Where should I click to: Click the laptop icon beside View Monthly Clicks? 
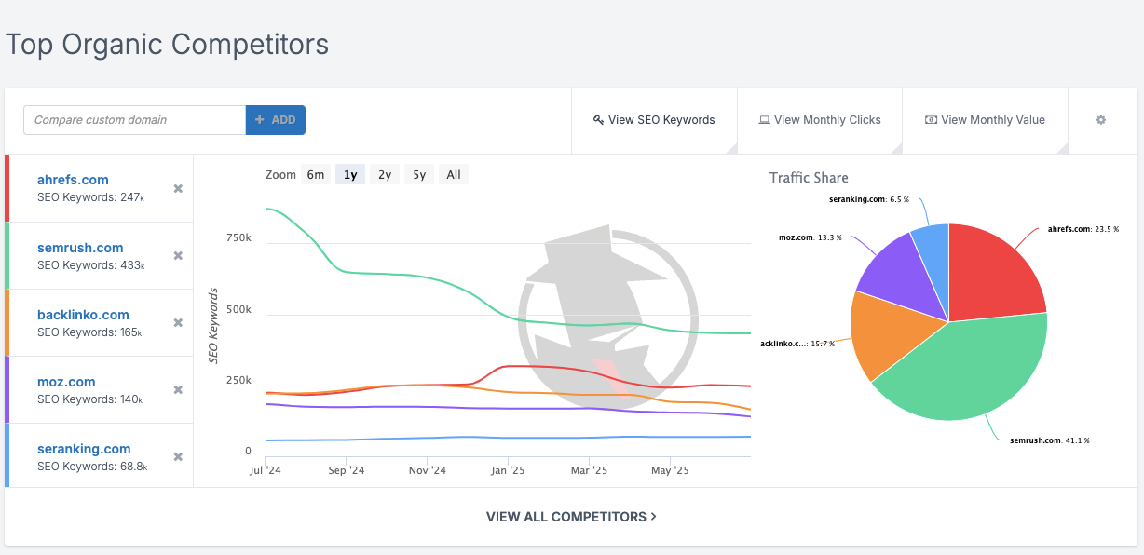[x=766, y=119]
